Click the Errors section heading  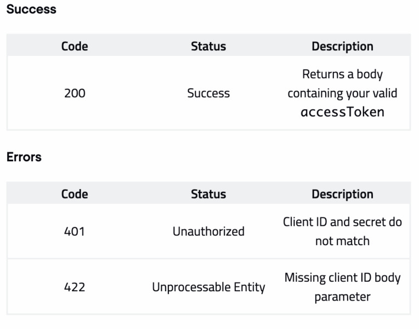tap(24, 157)
